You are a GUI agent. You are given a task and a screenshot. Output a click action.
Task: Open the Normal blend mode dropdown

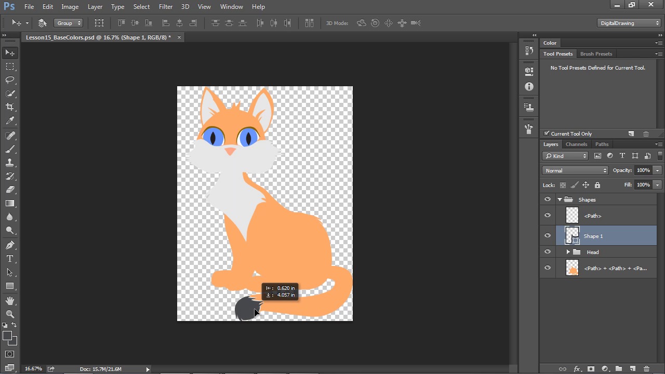click(x=575, y=170)
